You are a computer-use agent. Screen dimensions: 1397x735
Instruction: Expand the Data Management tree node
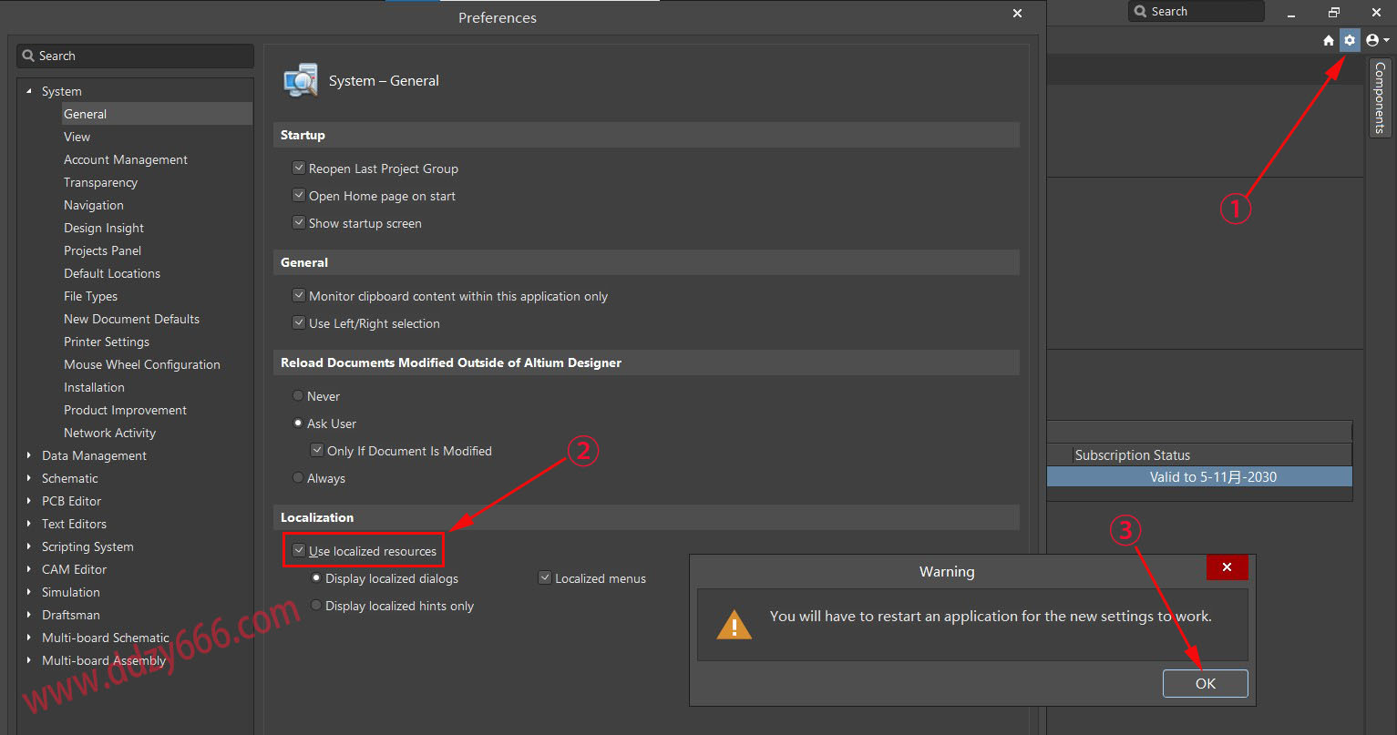pyautogui.click(x=29, y=455)
